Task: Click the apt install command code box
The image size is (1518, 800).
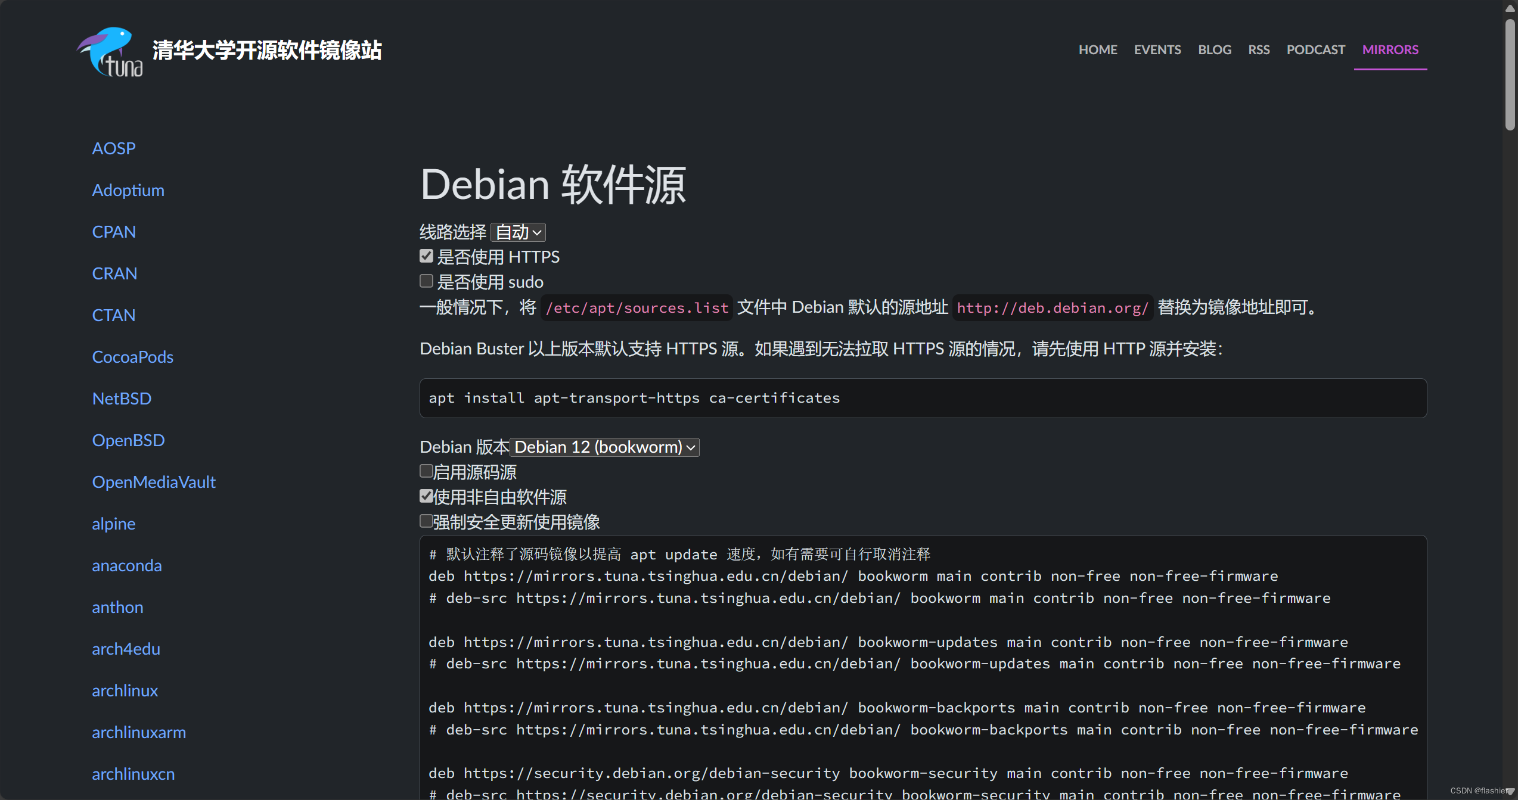Action: click(x=923, y=398)
